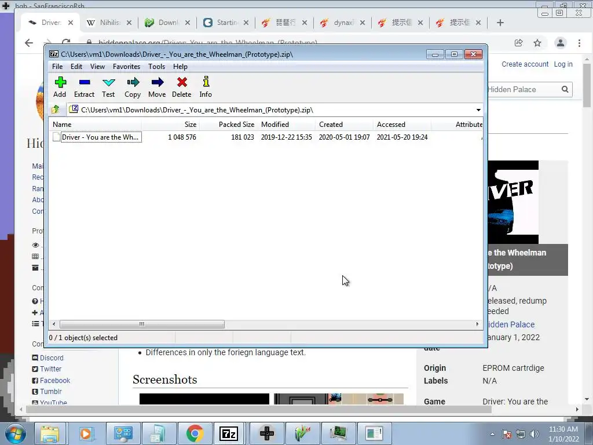Click the Hidden Palace search magnifier icon
The height and width of the screenshot is (445, 593).
(565, 90)
